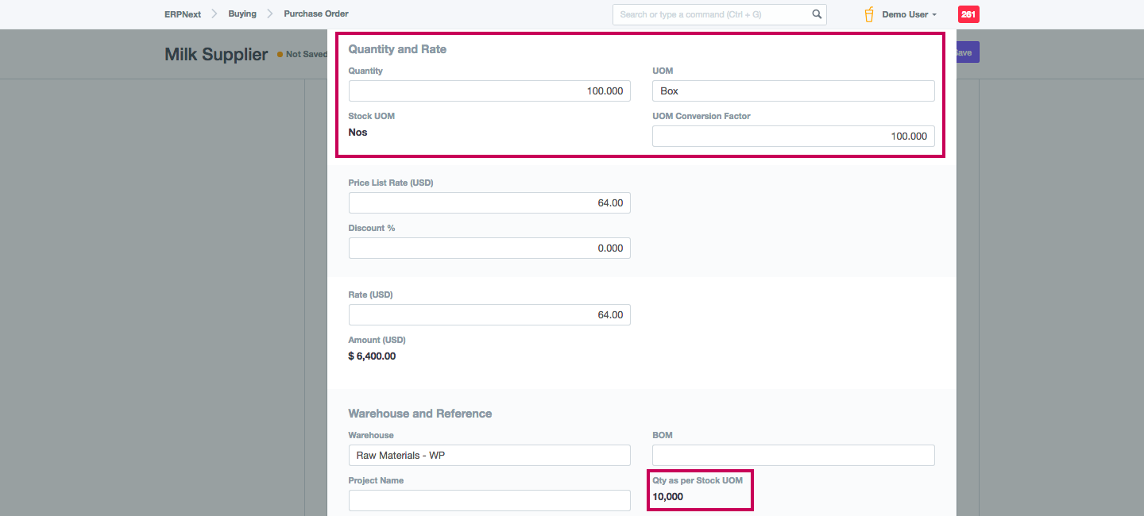Click the empty BOM field
This screenshot has height=516, width=1144.
793,456
